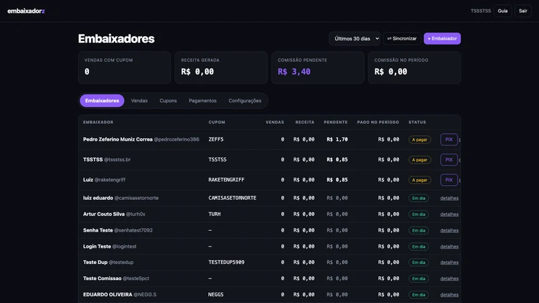Screen dimensions: 539x303
Task: Switch to the Configurações tab
Action: (245, 100)
